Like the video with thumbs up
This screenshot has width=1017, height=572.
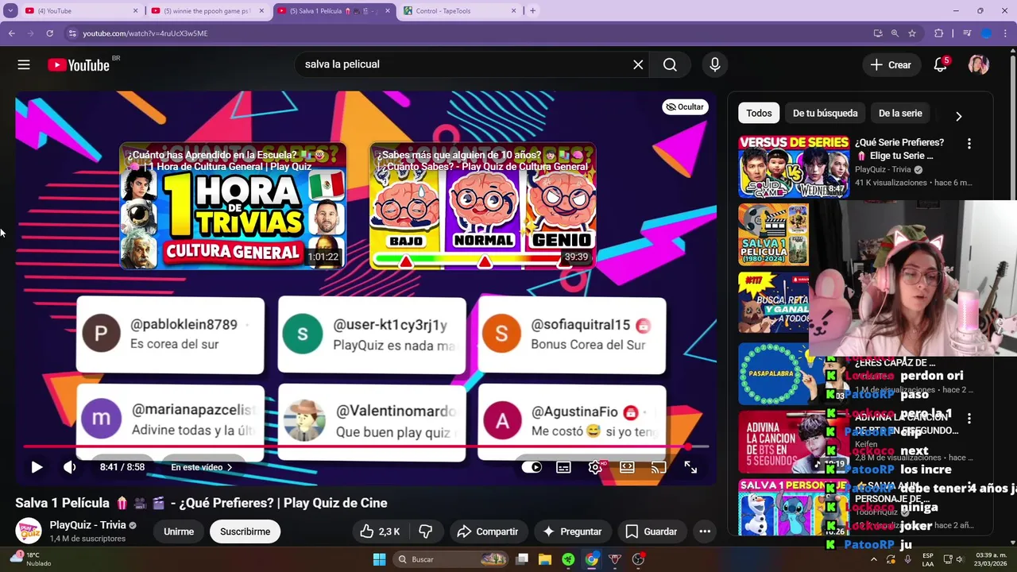coord(379,531)
